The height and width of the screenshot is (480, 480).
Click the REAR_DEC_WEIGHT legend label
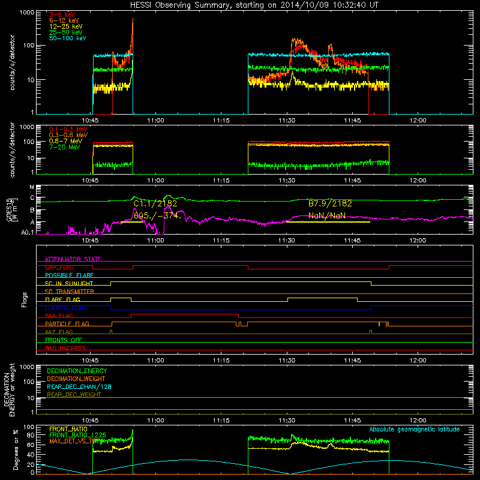[x=74, y=395]
